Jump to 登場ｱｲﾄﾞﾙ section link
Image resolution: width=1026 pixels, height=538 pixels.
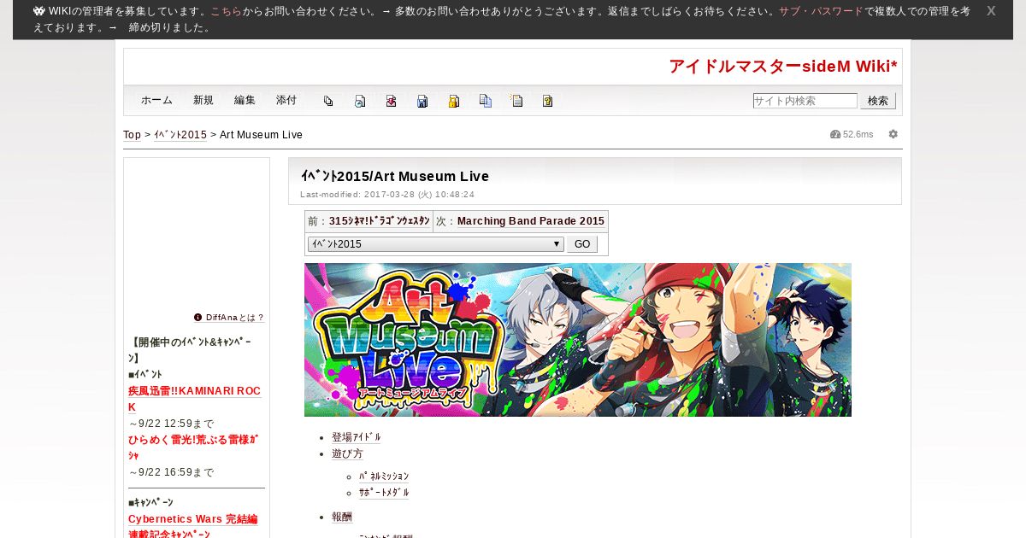coord(357,437)
